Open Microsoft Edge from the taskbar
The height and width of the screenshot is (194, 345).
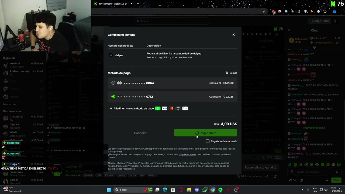pyautogui.click(x=165, y=190)
